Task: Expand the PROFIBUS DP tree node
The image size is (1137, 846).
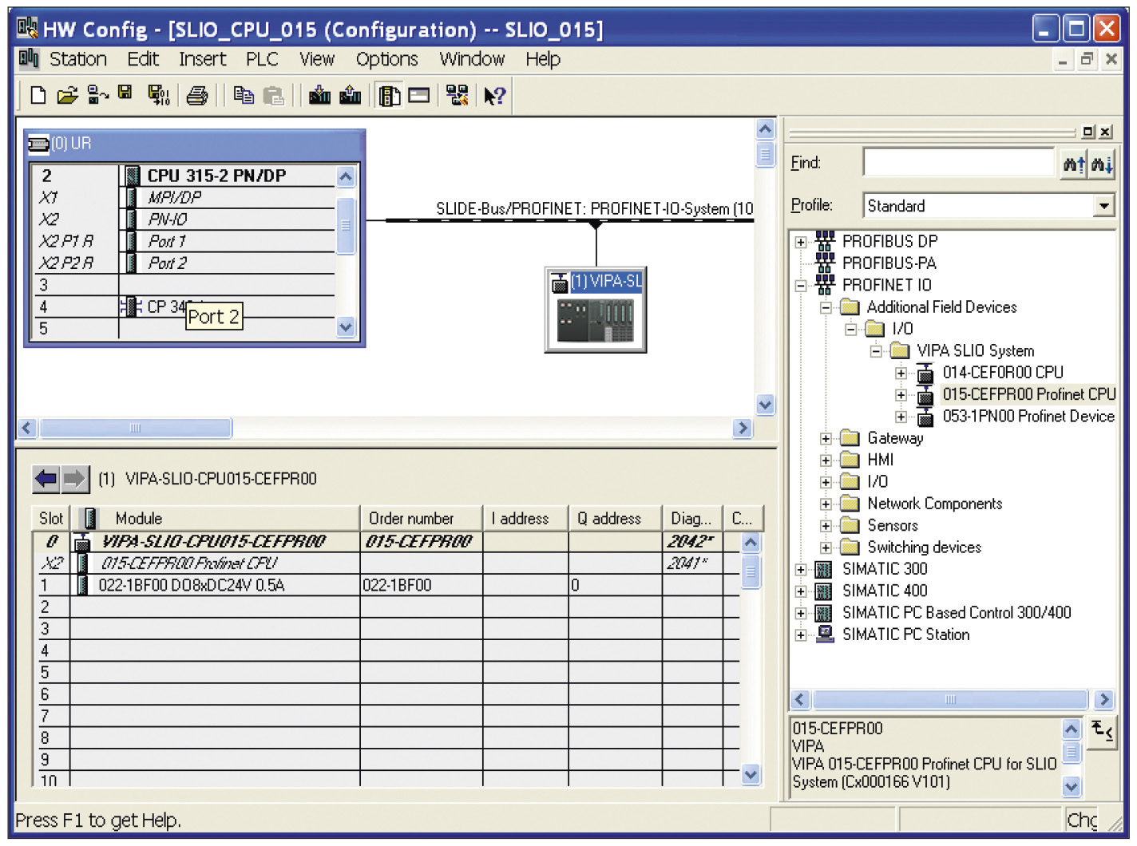Action: pos(801,242)
